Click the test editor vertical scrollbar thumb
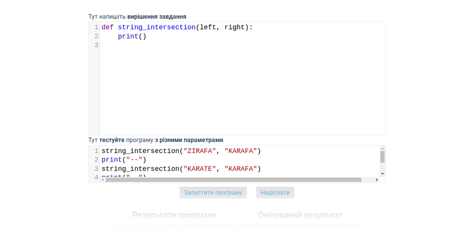 pos(382,157)
